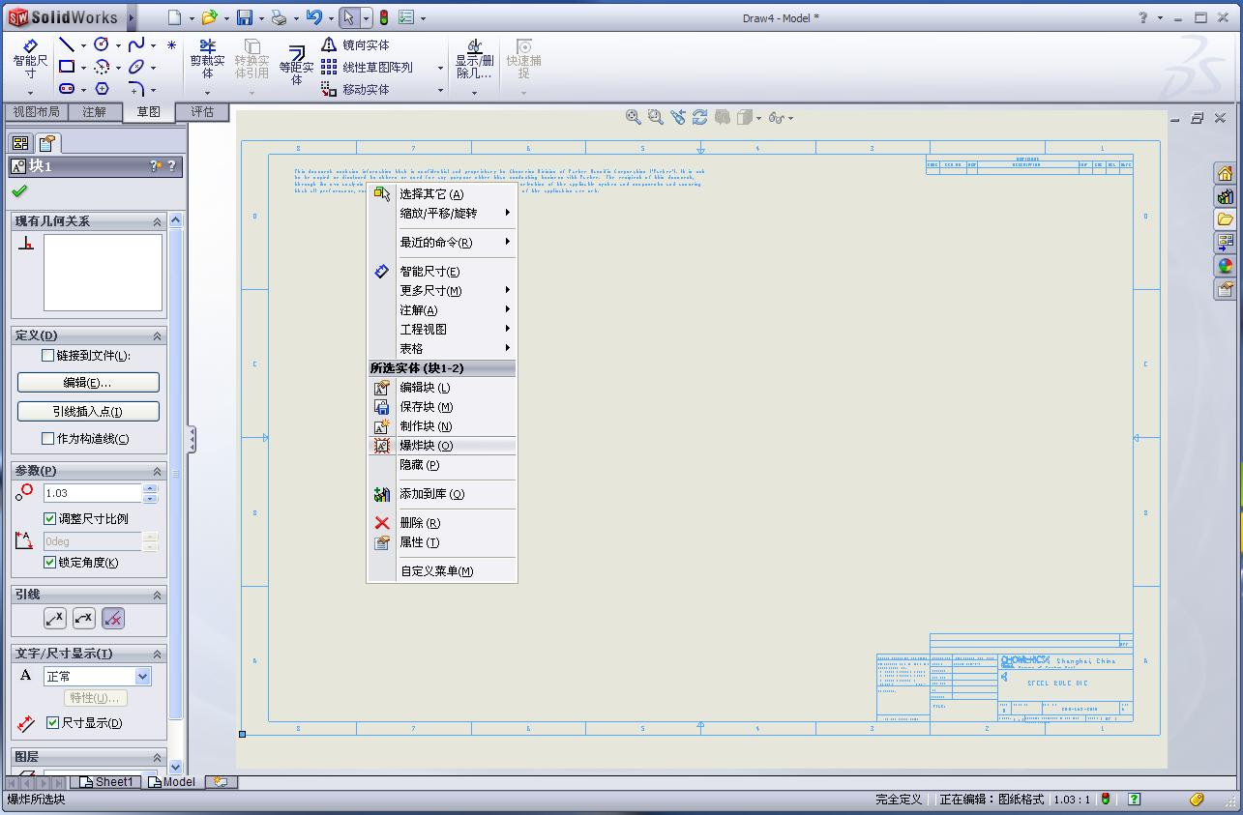Toggle 链接到文件 checkbox
This screenshot has height=815, width=1243.
pos(47,356)
